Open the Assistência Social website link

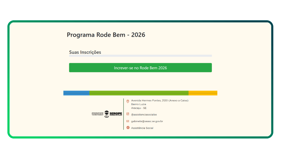coord(142,128)
